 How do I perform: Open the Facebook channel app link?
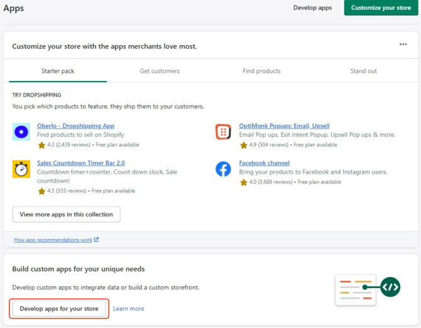[264, 163]
